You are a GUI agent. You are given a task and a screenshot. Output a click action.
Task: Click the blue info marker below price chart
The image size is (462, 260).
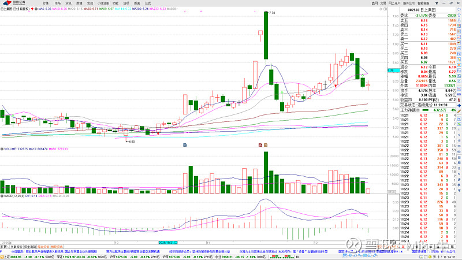[x=185, y=145]
